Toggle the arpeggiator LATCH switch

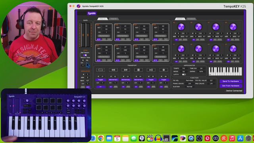(x=184, y=74)
